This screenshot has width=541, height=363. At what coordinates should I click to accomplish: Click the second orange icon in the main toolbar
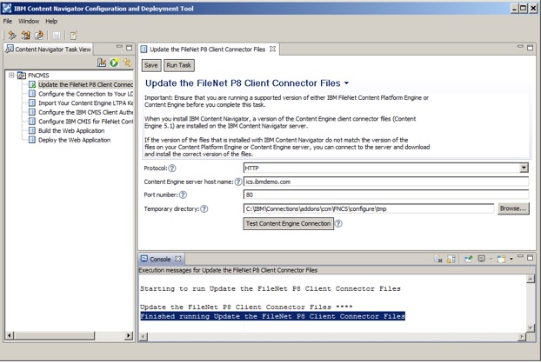pos(26,35)
